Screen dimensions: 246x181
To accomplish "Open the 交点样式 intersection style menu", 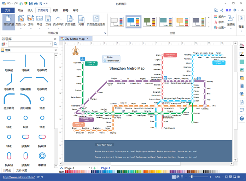I will point(58,22).
